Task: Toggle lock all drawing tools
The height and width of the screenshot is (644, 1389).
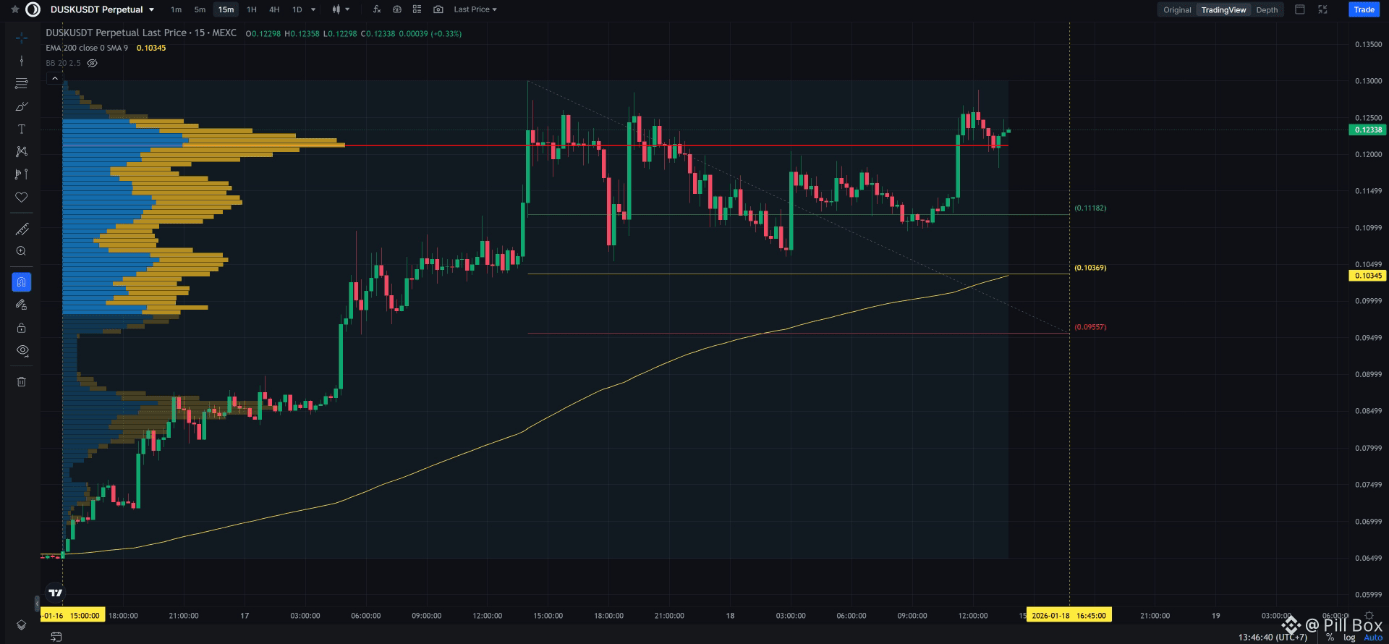Action: pos(22,328)
